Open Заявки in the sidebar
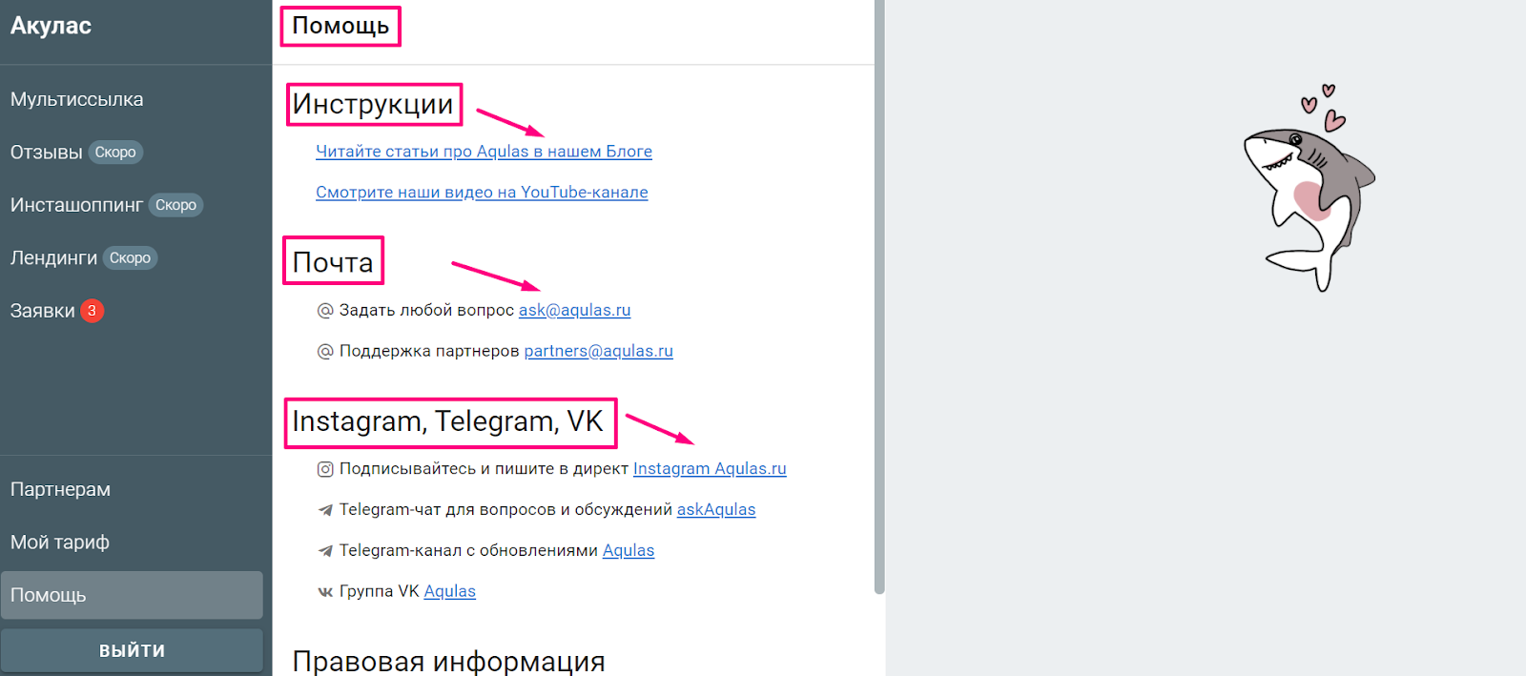The width and height of the screenshot is (1526, 676). click(x=43, y=311)
